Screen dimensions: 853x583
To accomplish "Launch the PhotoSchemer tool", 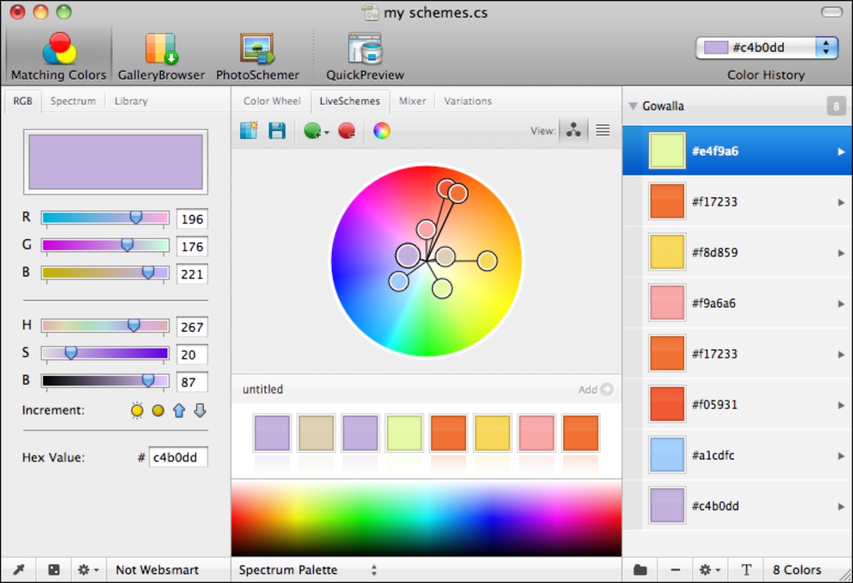I will [x=257, y=57].
